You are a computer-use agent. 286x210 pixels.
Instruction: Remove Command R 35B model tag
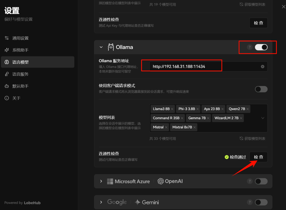[182, 118]
